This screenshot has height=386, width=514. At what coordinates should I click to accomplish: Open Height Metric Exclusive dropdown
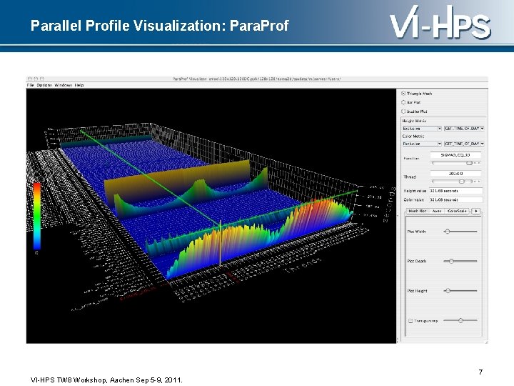pyautogui.click(x=422, y=129)
